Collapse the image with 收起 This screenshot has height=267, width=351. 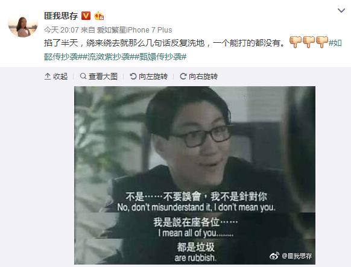(x=56, y=77)
